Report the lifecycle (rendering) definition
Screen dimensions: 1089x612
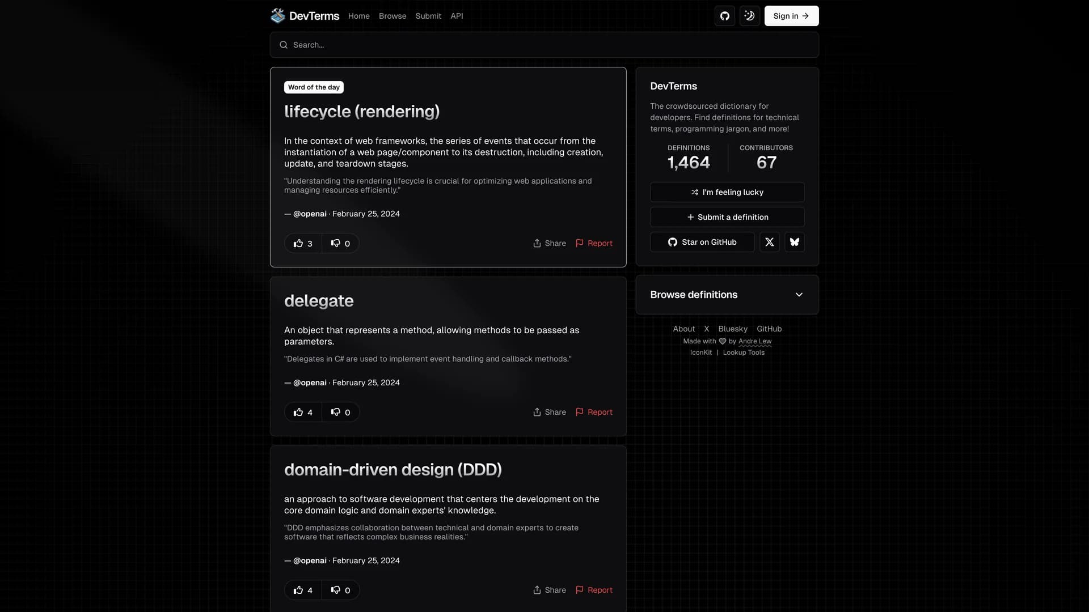coord(594,243)
